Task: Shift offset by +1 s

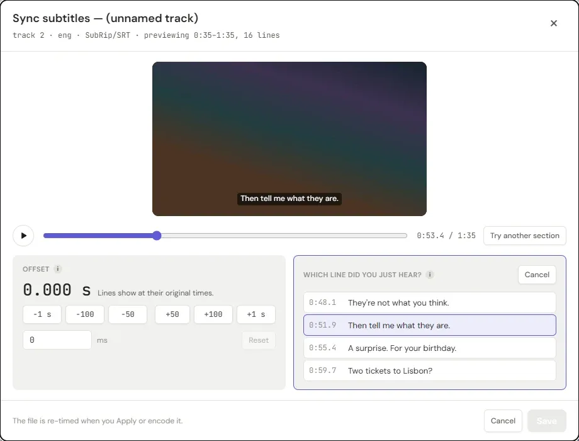Action: point(256,314)
